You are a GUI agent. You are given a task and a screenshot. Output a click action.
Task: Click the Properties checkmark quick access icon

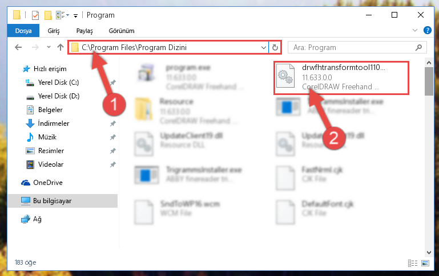pyautogui.click(x=35, y=15)
